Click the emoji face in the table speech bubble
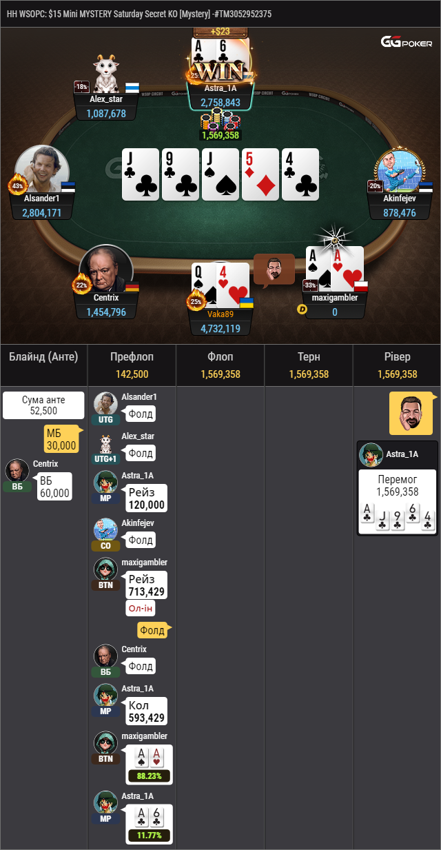Screen dimensions: 441x850 274,270
